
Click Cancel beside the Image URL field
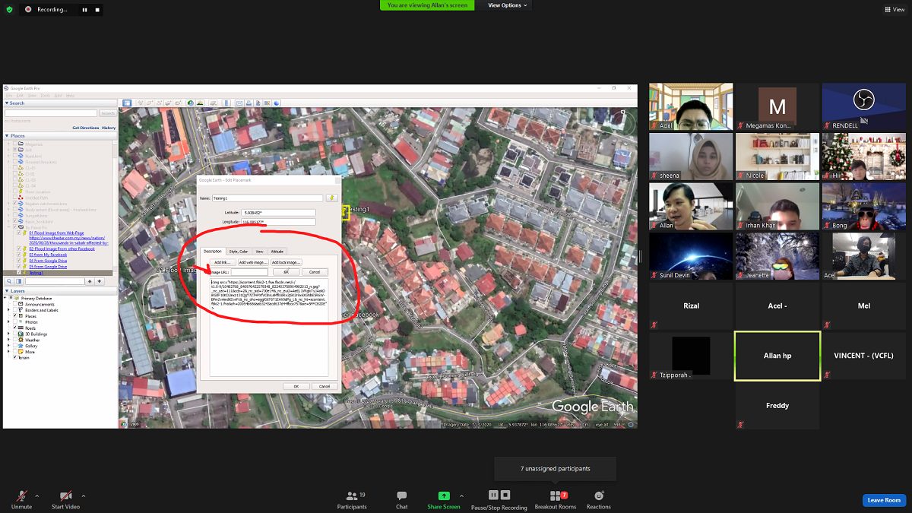pyautogui.click(x=314, y=272)
